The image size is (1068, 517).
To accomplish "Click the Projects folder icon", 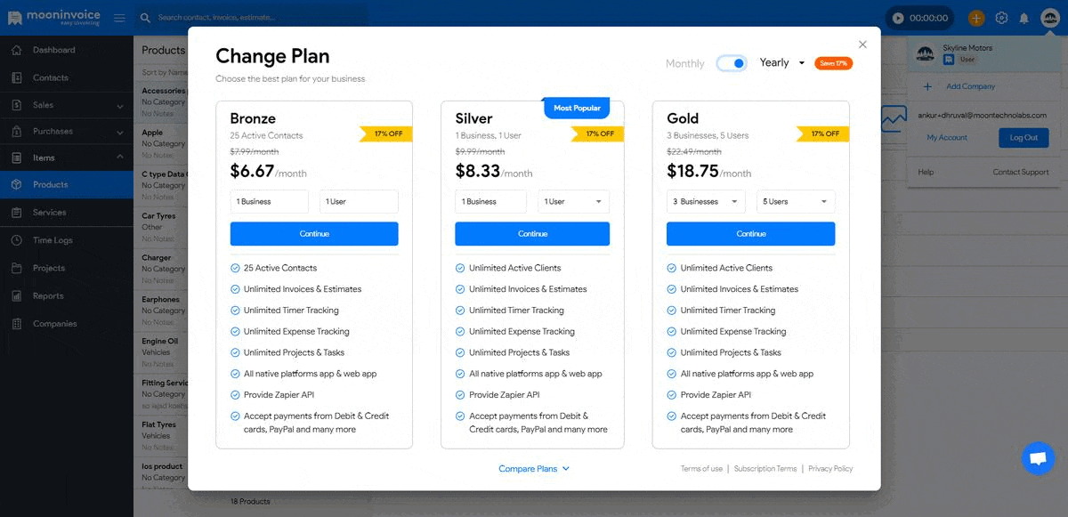I will click(16, 268).
